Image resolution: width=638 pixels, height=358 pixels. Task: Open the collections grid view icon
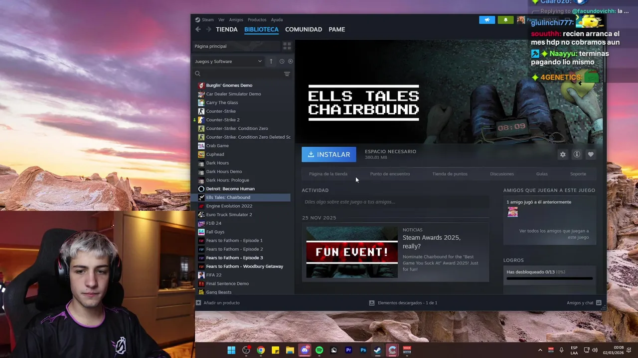[287, 46]
